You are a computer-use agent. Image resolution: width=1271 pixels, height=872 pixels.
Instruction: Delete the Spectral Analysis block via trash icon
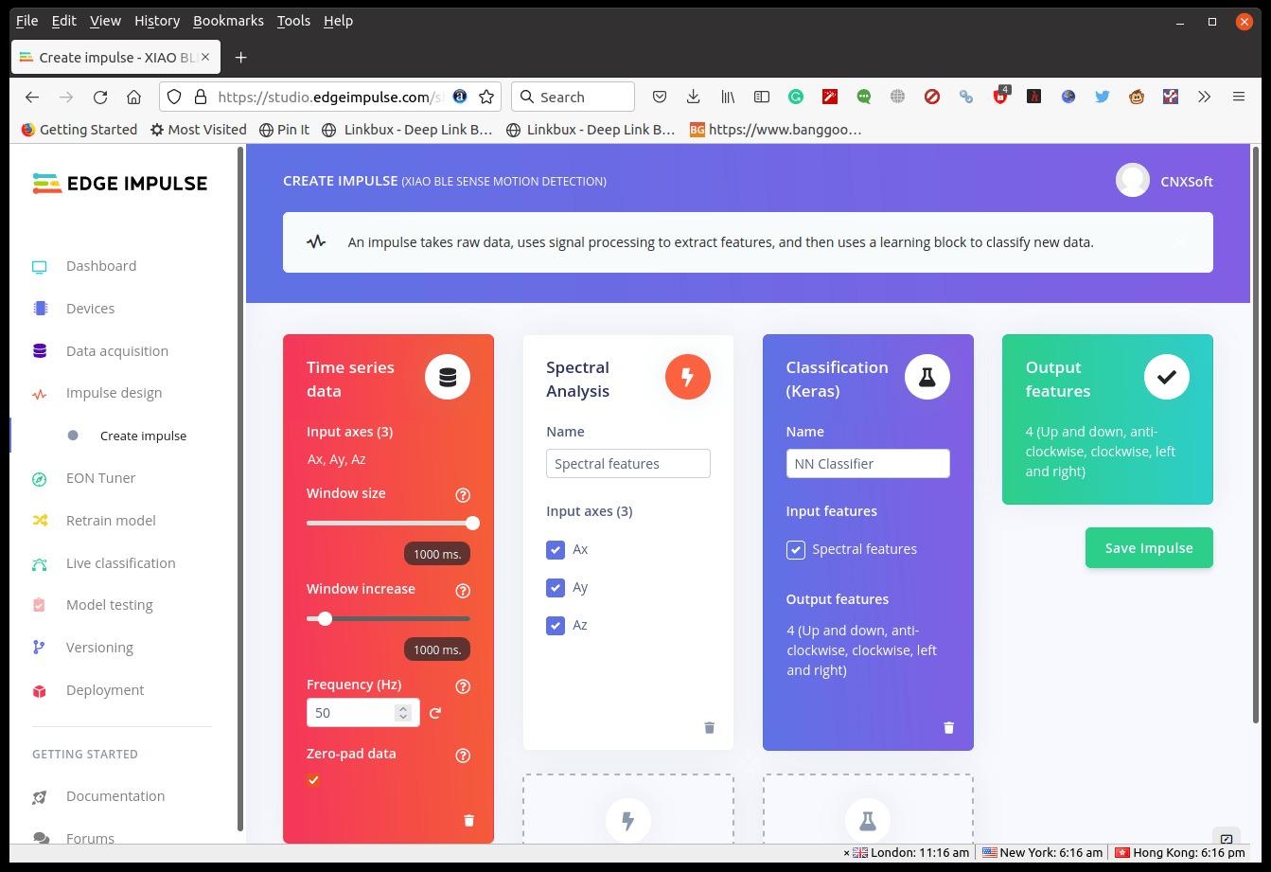(x=709, y=727)
